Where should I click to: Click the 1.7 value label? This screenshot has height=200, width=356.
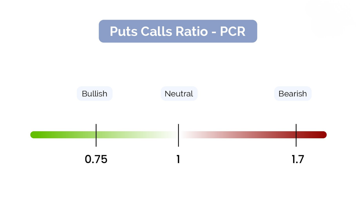[298, 159]
